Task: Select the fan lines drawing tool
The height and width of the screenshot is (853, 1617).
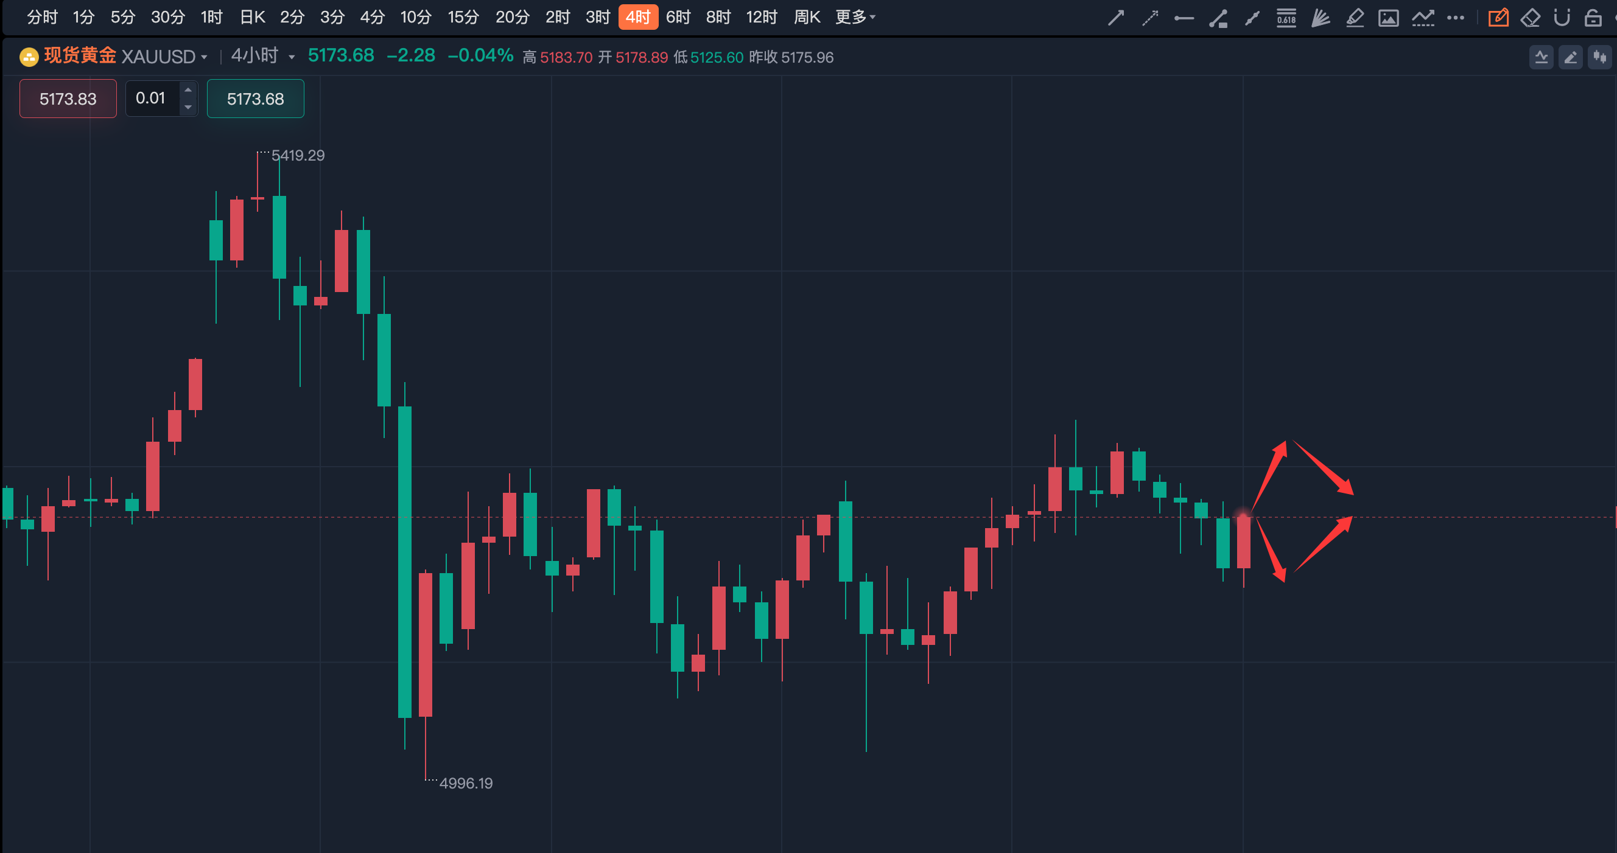Action: [x=1320, y=18]
